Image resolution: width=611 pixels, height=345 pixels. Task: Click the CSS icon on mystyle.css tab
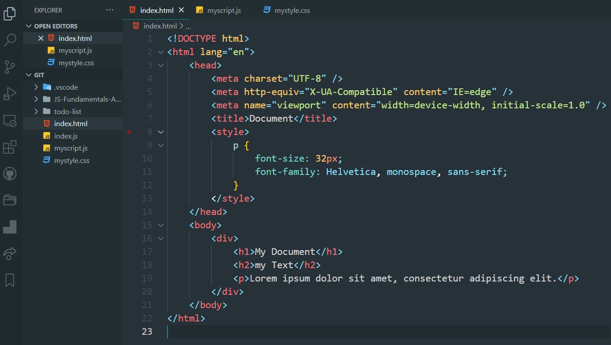click(x=267, y=10)
